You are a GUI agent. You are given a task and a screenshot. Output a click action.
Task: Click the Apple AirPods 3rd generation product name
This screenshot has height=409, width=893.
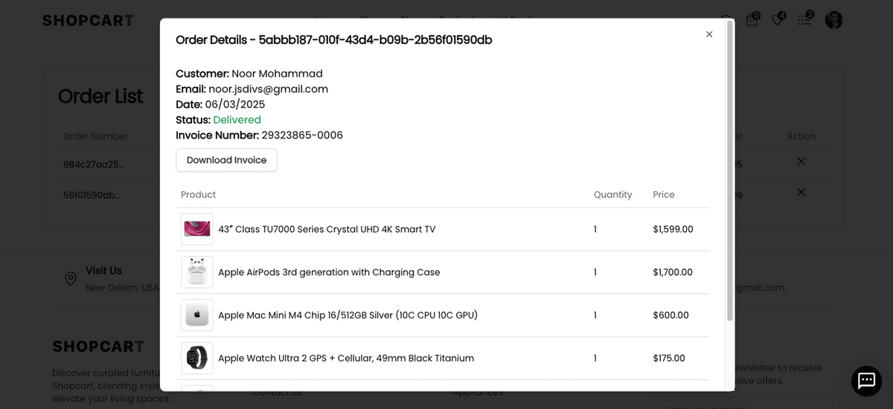point(329,272)
